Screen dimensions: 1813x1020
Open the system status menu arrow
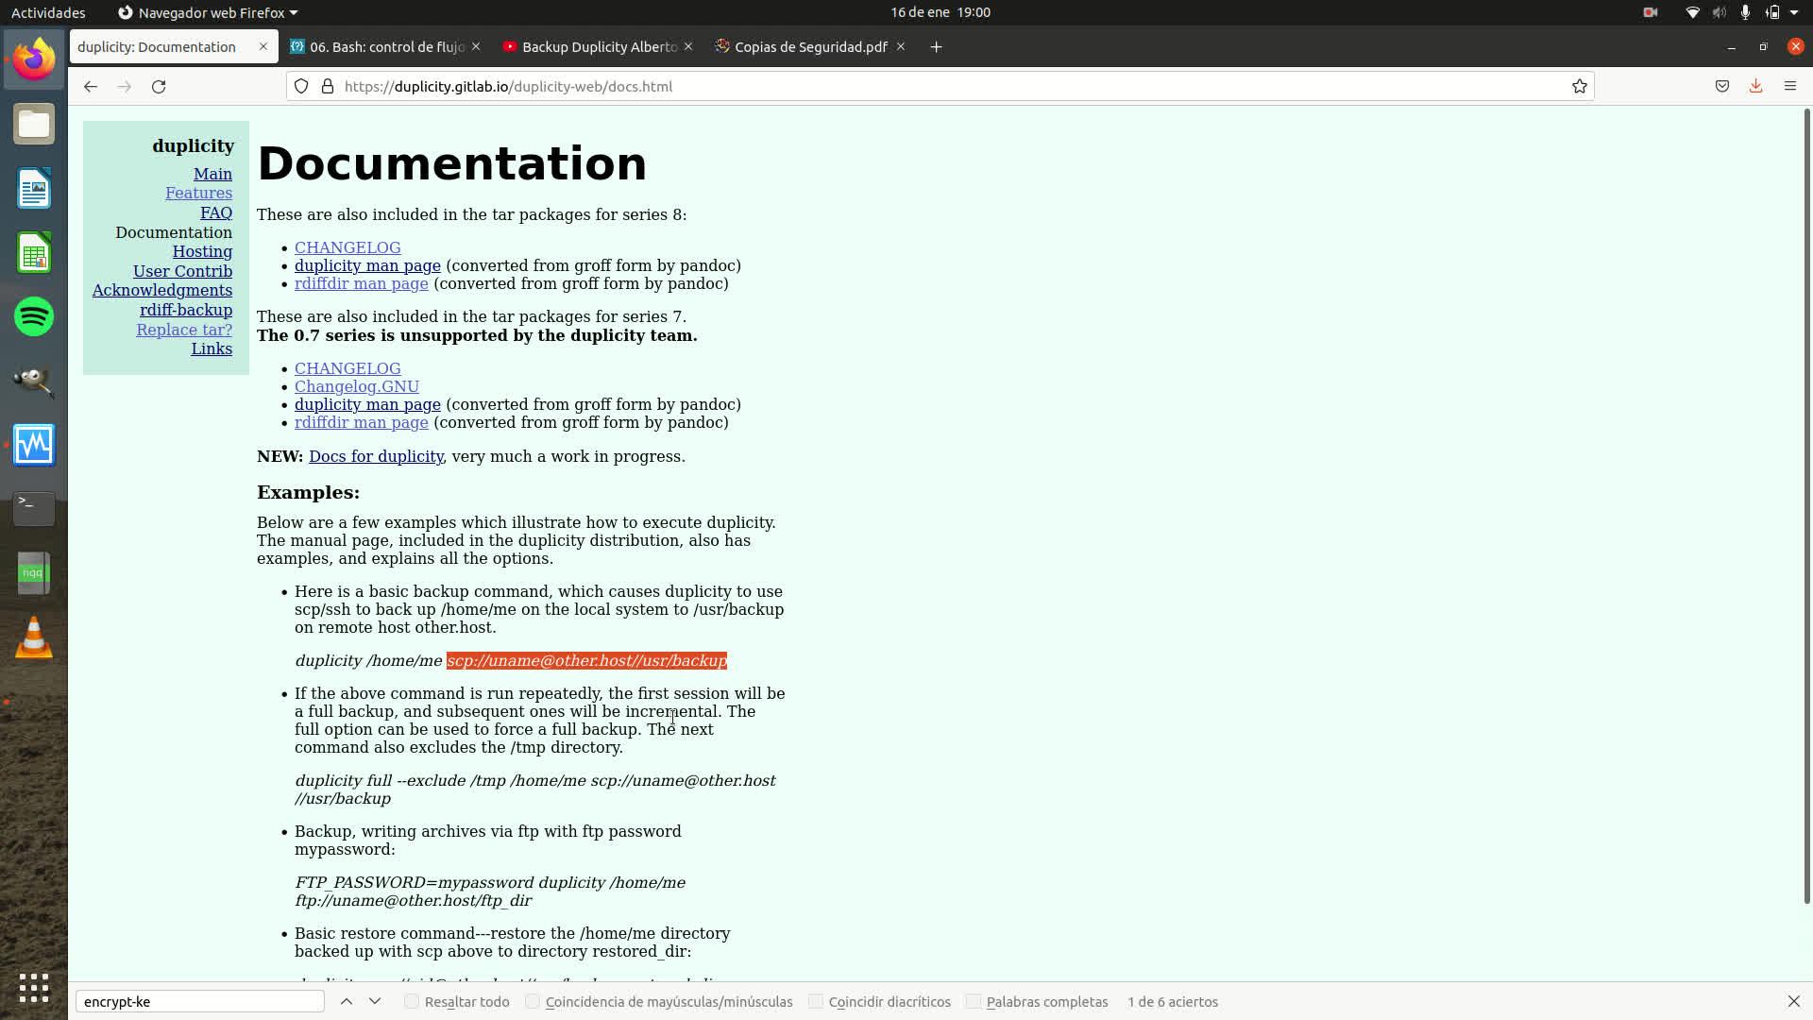pos(1793,12)
